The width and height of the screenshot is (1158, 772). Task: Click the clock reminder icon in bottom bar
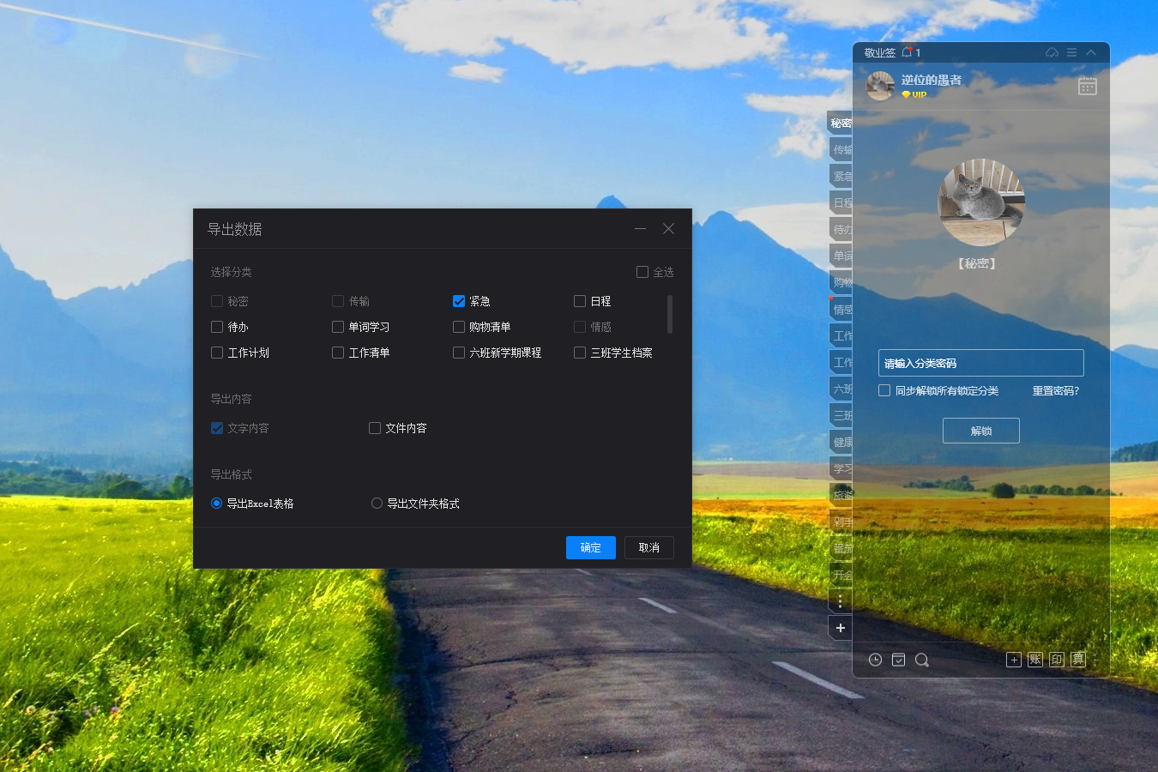point(875,660)
